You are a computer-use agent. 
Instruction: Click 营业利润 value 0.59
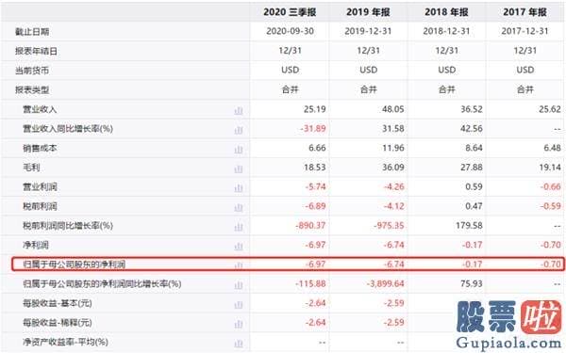tap(474, 187)
